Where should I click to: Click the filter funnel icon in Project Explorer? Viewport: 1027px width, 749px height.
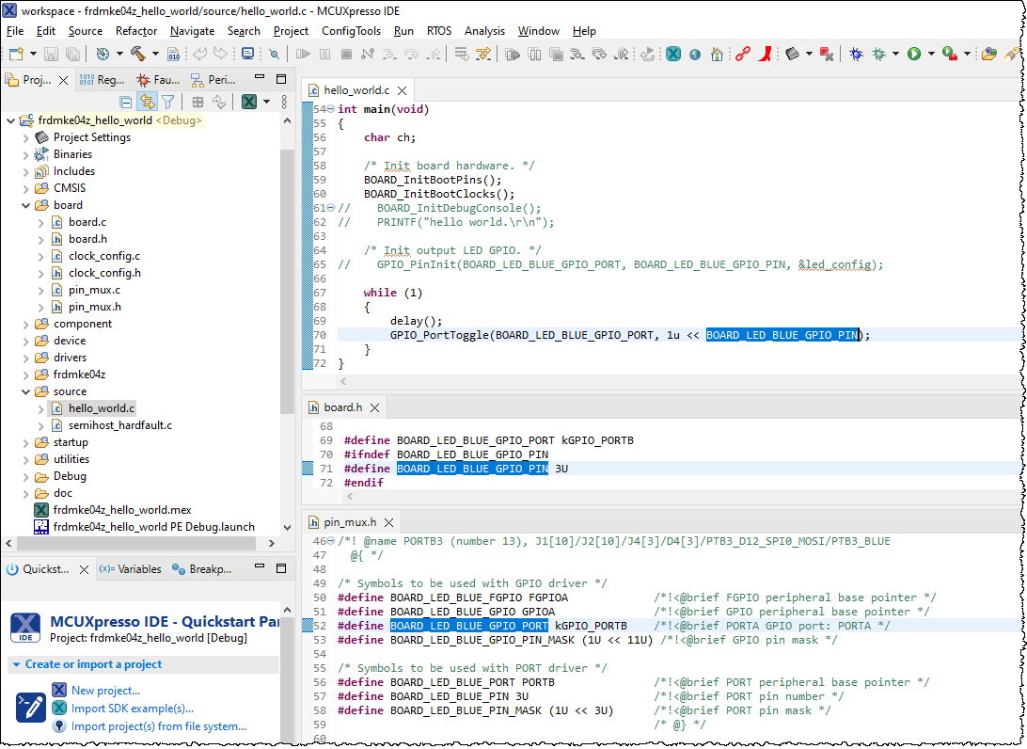coord(167,102)
